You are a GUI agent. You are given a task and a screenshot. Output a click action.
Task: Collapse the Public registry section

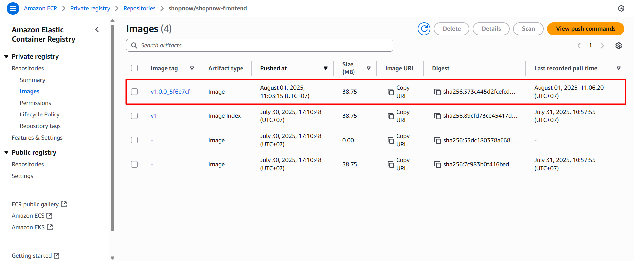[6, 152]
